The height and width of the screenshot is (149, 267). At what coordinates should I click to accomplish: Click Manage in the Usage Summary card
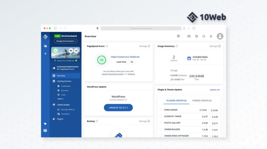(x=215, y=46)
